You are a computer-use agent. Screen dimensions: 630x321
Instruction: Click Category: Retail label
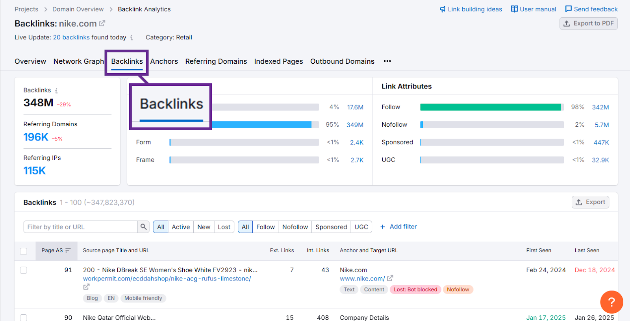(x=169, y=37)
